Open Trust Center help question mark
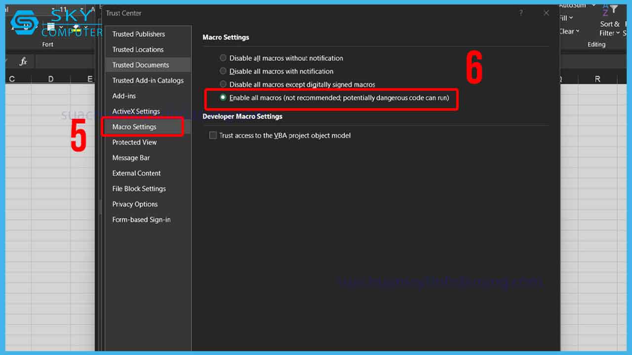The height and width of the screenshot is (355, 632). tap(521, 13)
